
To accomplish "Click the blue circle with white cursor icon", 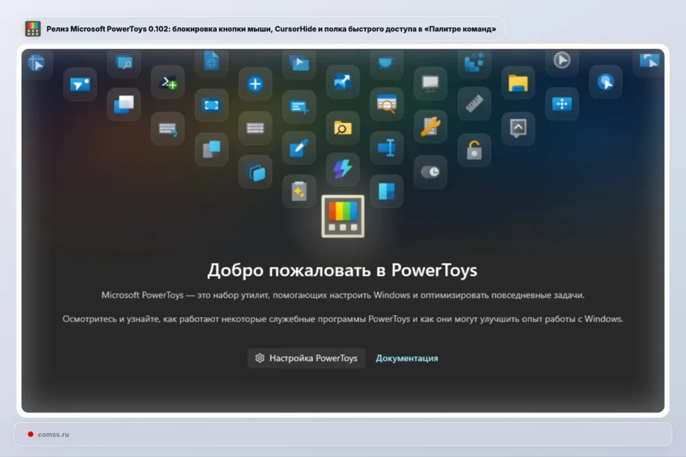I will click(605, 82).
